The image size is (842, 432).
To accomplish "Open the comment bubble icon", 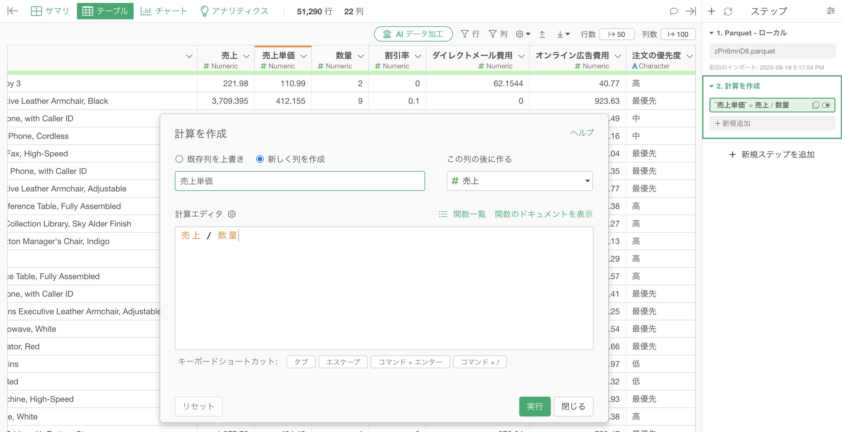I will pyautogui.click(x=673, y=11).
